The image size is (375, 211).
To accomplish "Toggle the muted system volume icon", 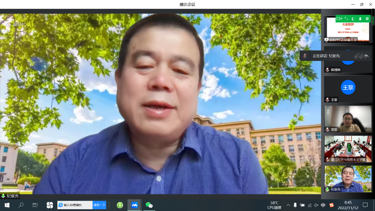I will pos(316,205).
